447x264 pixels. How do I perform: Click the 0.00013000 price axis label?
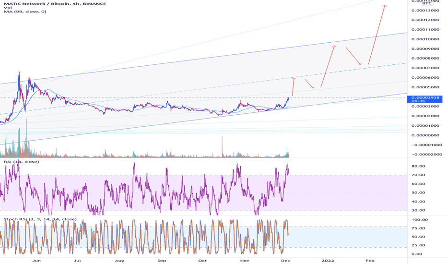pos(425,11)
